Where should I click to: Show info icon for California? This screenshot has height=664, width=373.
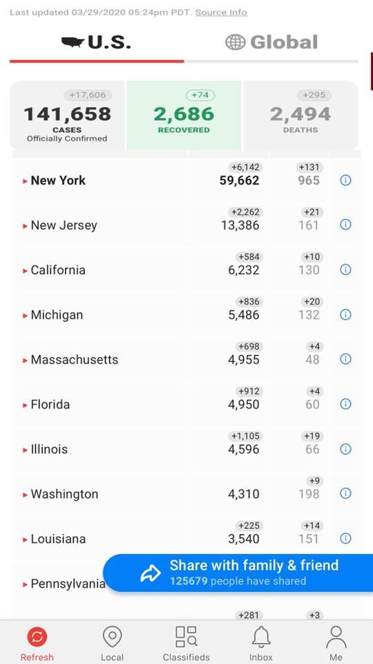[x=345, y=270]
